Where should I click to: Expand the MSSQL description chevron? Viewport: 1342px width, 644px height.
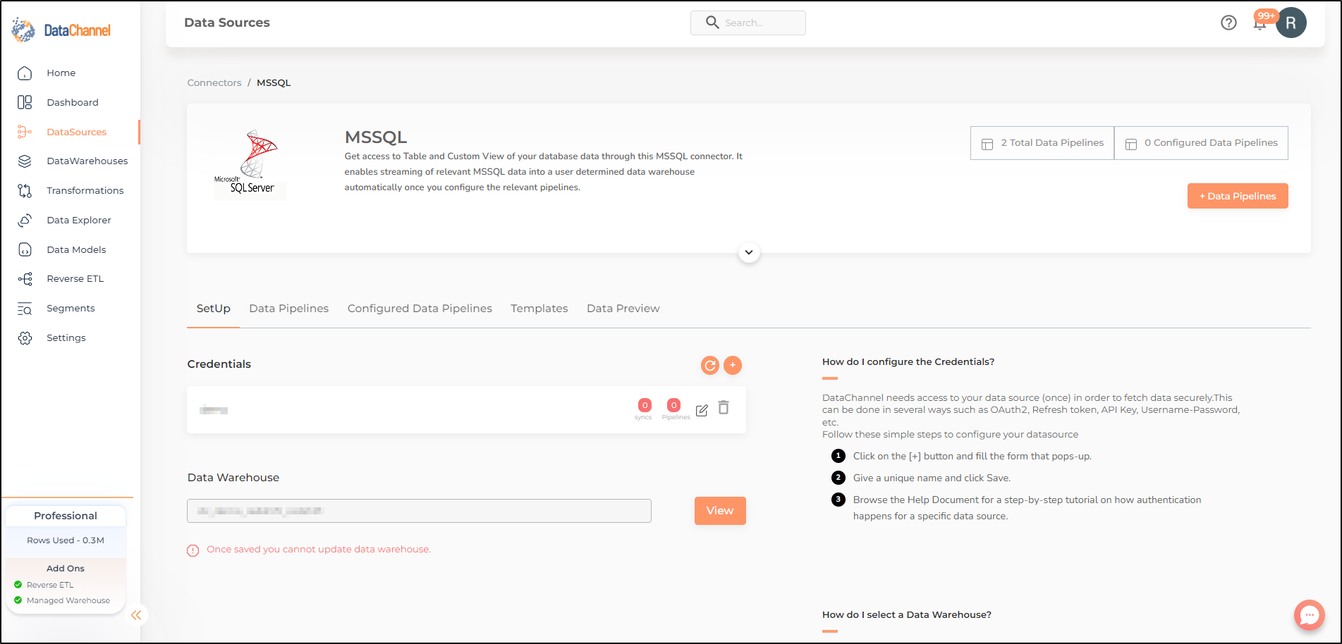[749, 252]
